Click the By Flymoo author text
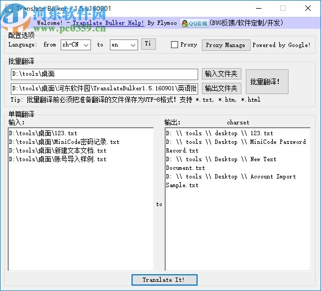 [162, 23]
